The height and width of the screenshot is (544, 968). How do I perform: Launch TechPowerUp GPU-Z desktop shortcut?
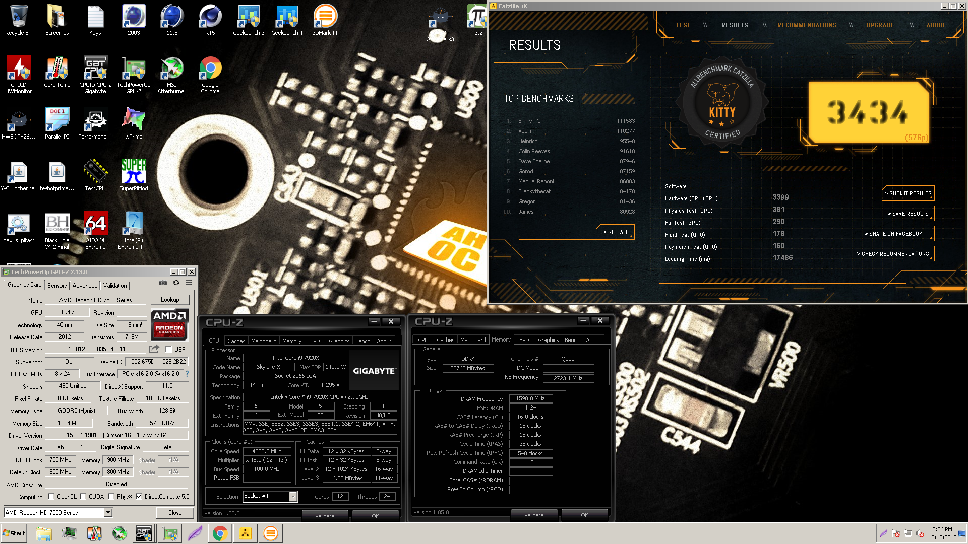134,75
